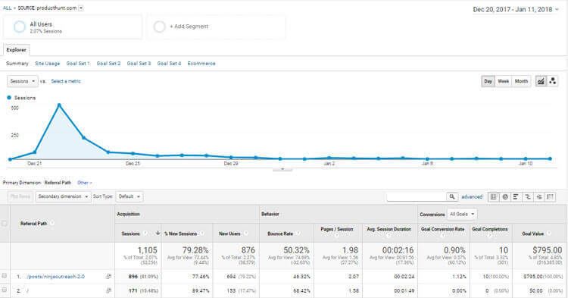Image resolution: width=568 pixels, height=298 pixels.
Task: Click help icon beside Referral Path header
Action: pyautogui.click(x=51, y=224)
